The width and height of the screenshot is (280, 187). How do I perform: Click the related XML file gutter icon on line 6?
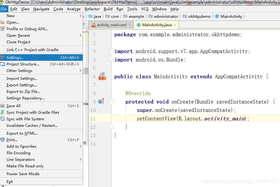pos(102,76)
